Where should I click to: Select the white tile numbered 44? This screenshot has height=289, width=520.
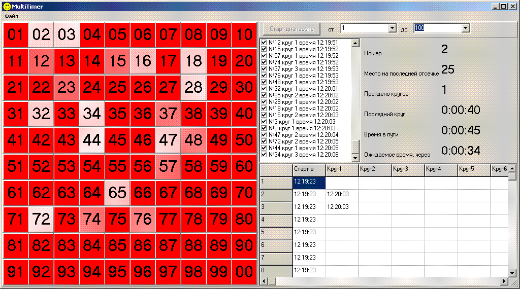click(x=92, y=140)
